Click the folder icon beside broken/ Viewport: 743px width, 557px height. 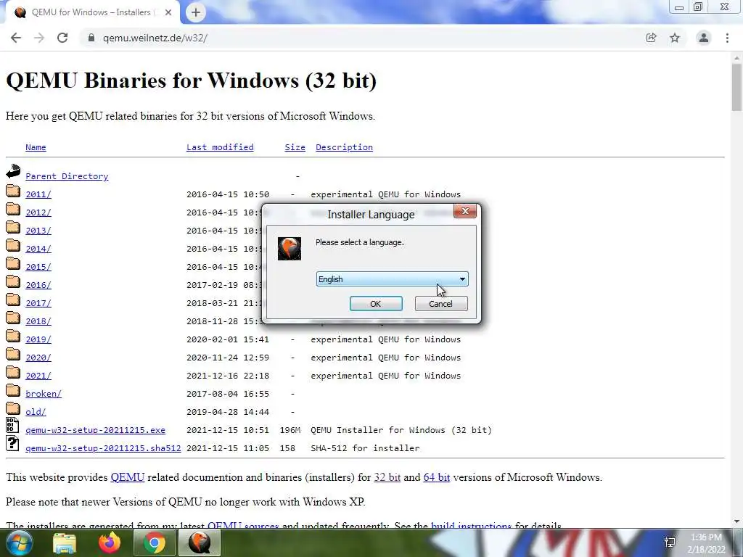click(x=13, y=390)
